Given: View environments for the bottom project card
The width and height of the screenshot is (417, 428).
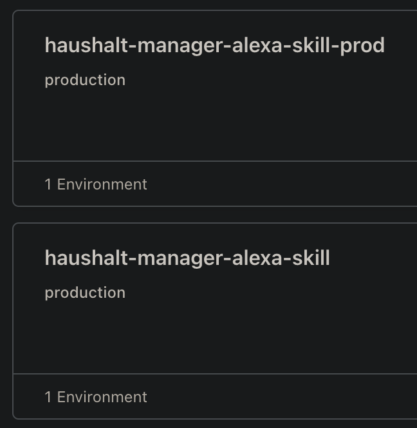Looking at the screenshot, I should [96, 397].
